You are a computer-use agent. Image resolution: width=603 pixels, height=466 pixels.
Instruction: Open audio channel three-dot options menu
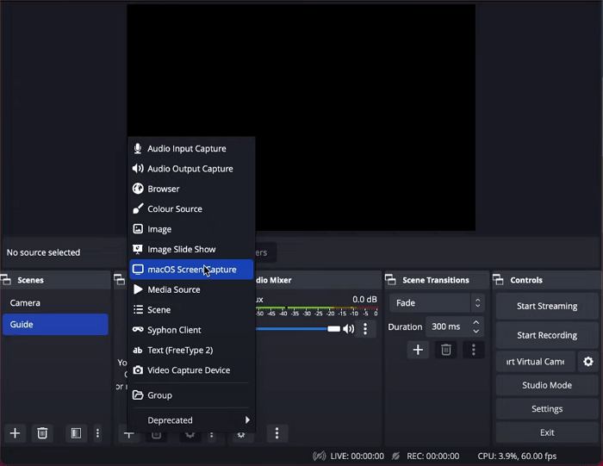pos(366,329)
